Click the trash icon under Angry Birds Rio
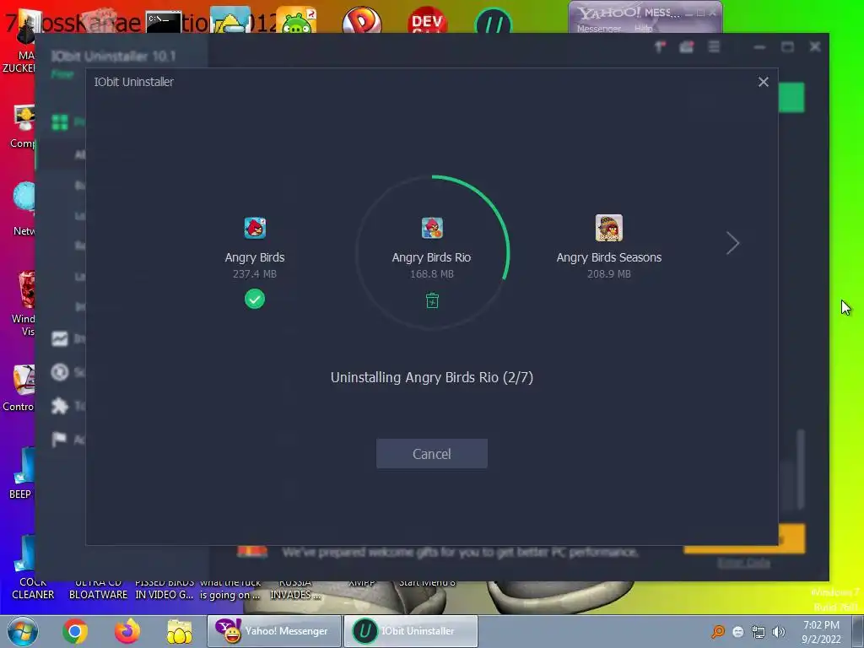 tap(432, 300)
